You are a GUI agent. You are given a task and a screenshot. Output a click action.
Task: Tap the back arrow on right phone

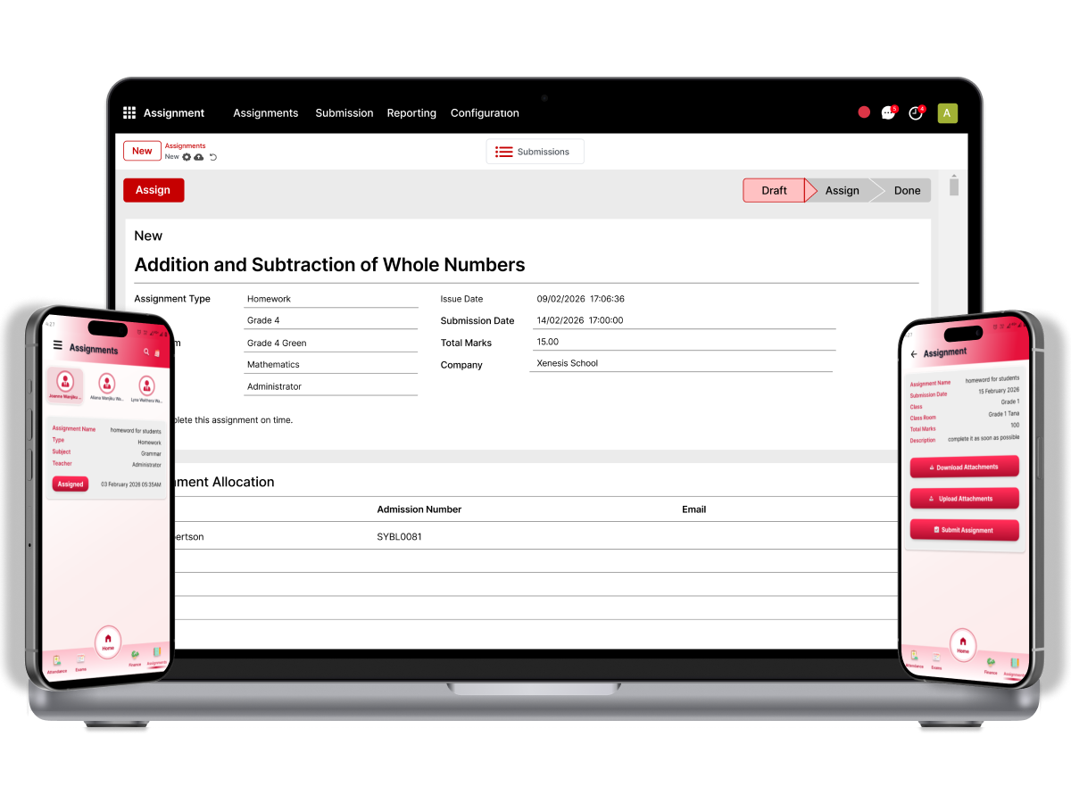[x=914, y=354]
